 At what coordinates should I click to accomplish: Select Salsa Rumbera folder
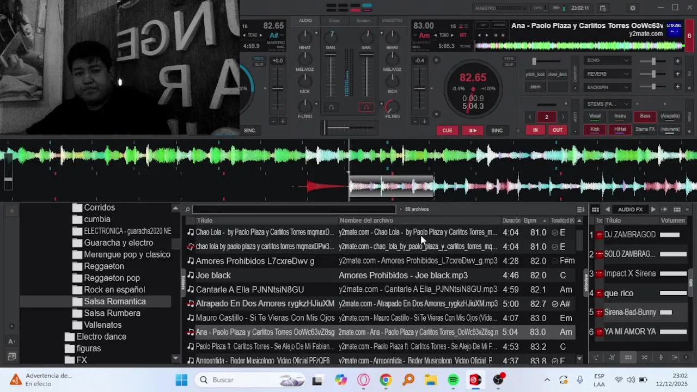click(x=112, y=313)
